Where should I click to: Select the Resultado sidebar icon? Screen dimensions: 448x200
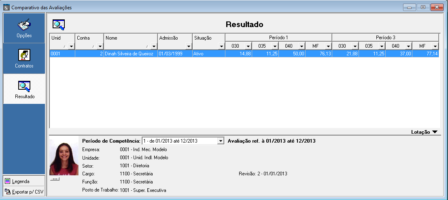pos(25,89)
